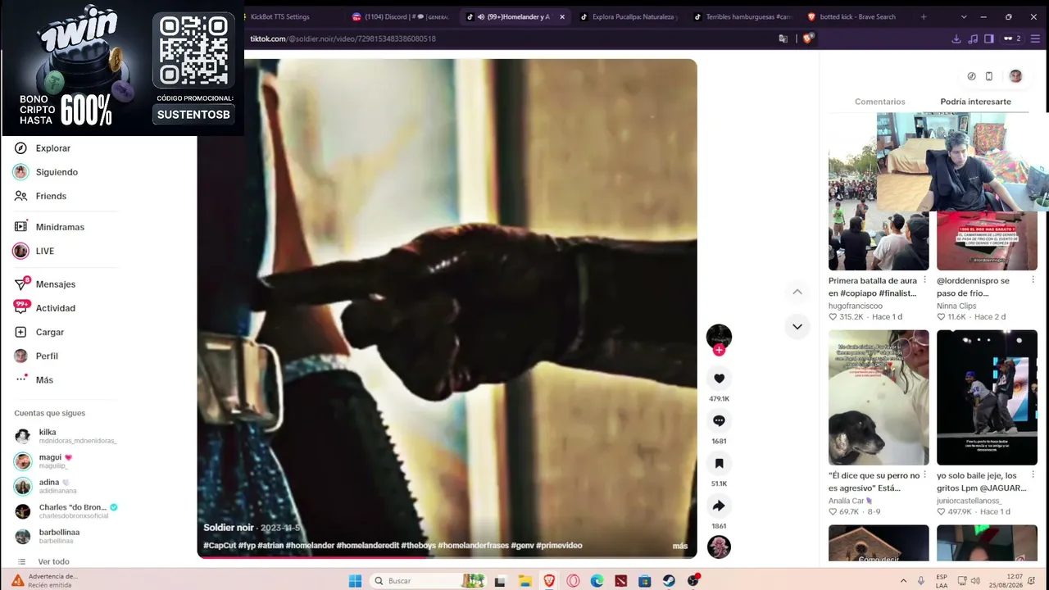Open Mensajes in the sidebar
Screen dimensions: 1049x590
[x=55, y=284]
